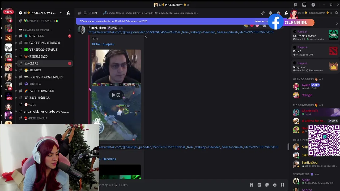Click BlackNetero username
Viewport: 340px width, 191px height.
(97, 28)
